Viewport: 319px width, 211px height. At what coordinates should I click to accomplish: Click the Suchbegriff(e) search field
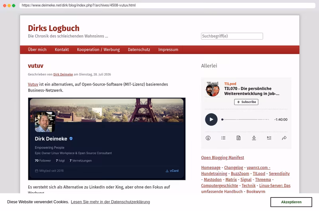point(232,36)
